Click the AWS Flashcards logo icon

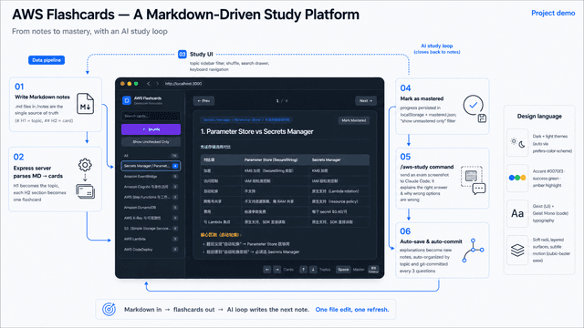[x=127, y=100]
